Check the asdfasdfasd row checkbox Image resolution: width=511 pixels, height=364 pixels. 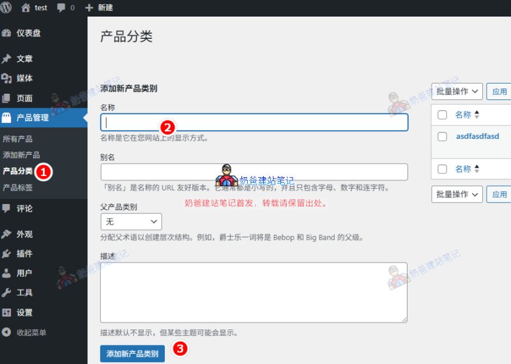click(x=442, y=136)
